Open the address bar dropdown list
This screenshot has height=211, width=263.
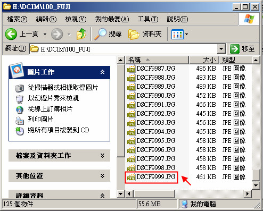tap(221, 48)
